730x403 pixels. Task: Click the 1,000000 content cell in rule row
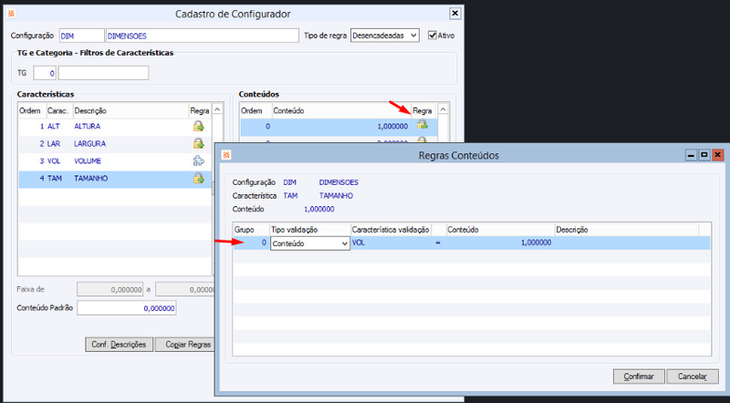coord(500,243)
